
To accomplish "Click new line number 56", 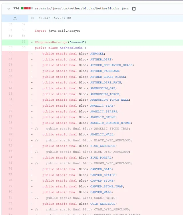I will (x=23, y=47).
